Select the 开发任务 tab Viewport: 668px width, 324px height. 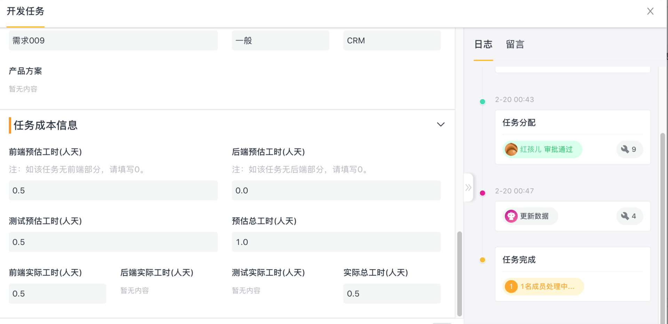pyautogui.click(x=25, y=11)
